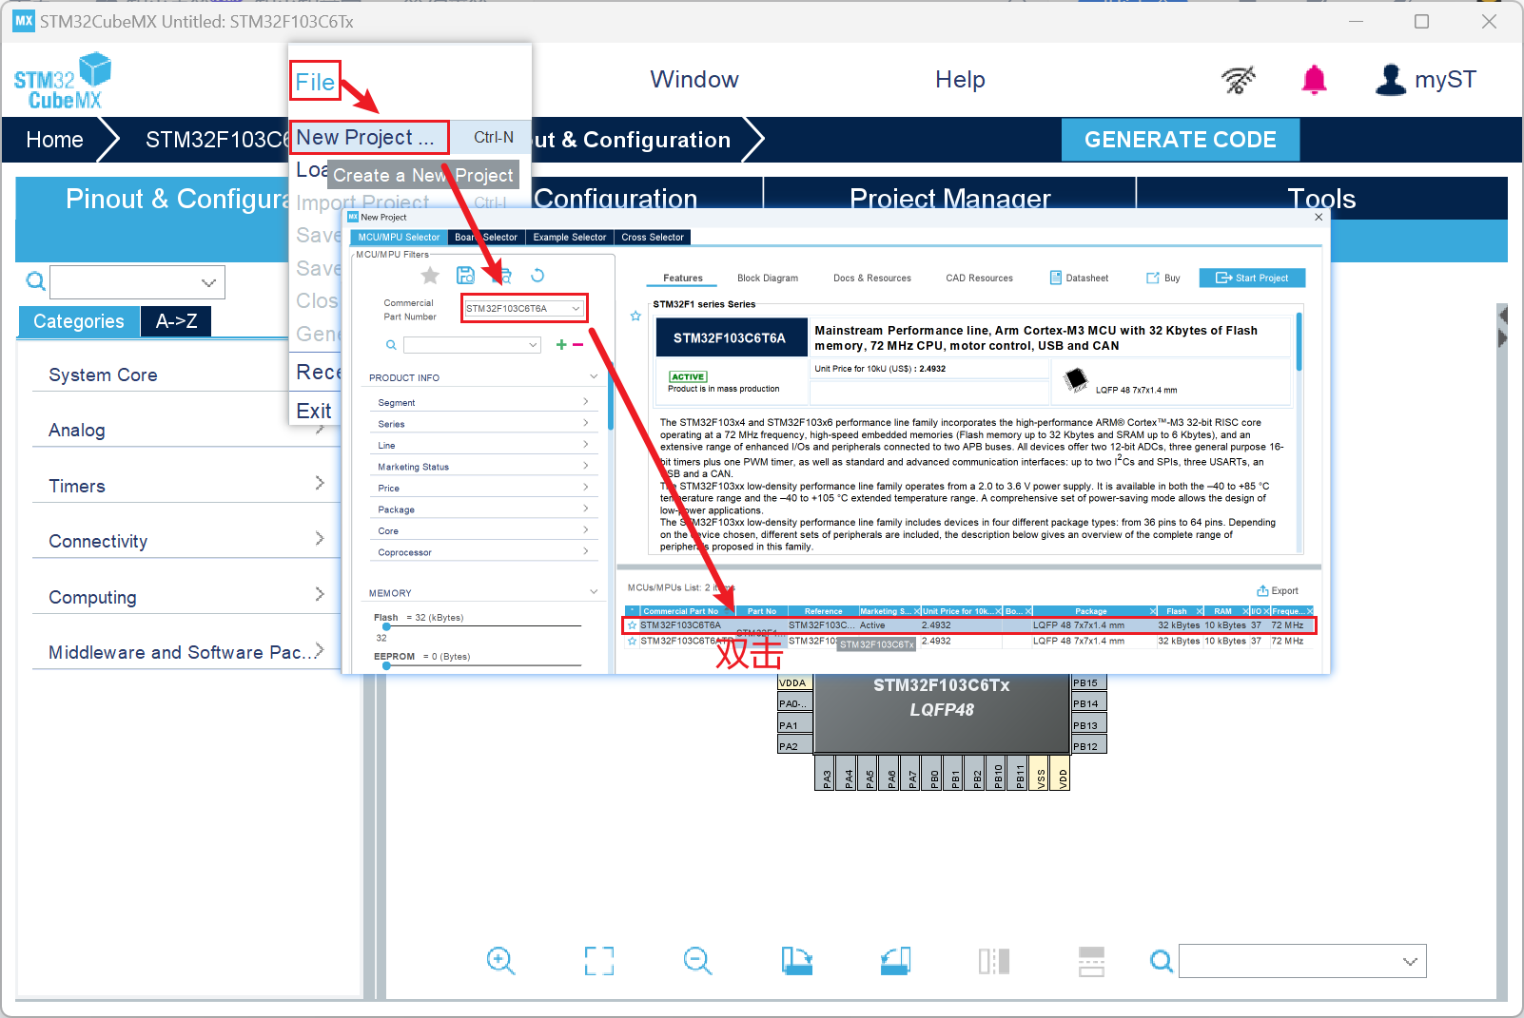The image size is (1524, 1018).
Task: Zoom in on the pinout view
Action: point(500,961)
